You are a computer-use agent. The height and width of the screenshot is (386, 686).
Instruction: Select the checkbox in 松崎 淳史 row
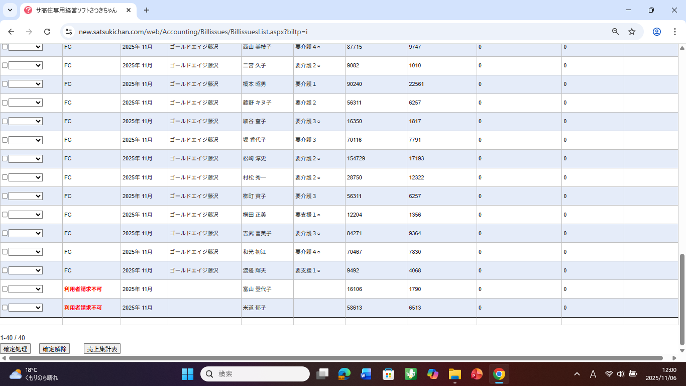click(5, 158)
